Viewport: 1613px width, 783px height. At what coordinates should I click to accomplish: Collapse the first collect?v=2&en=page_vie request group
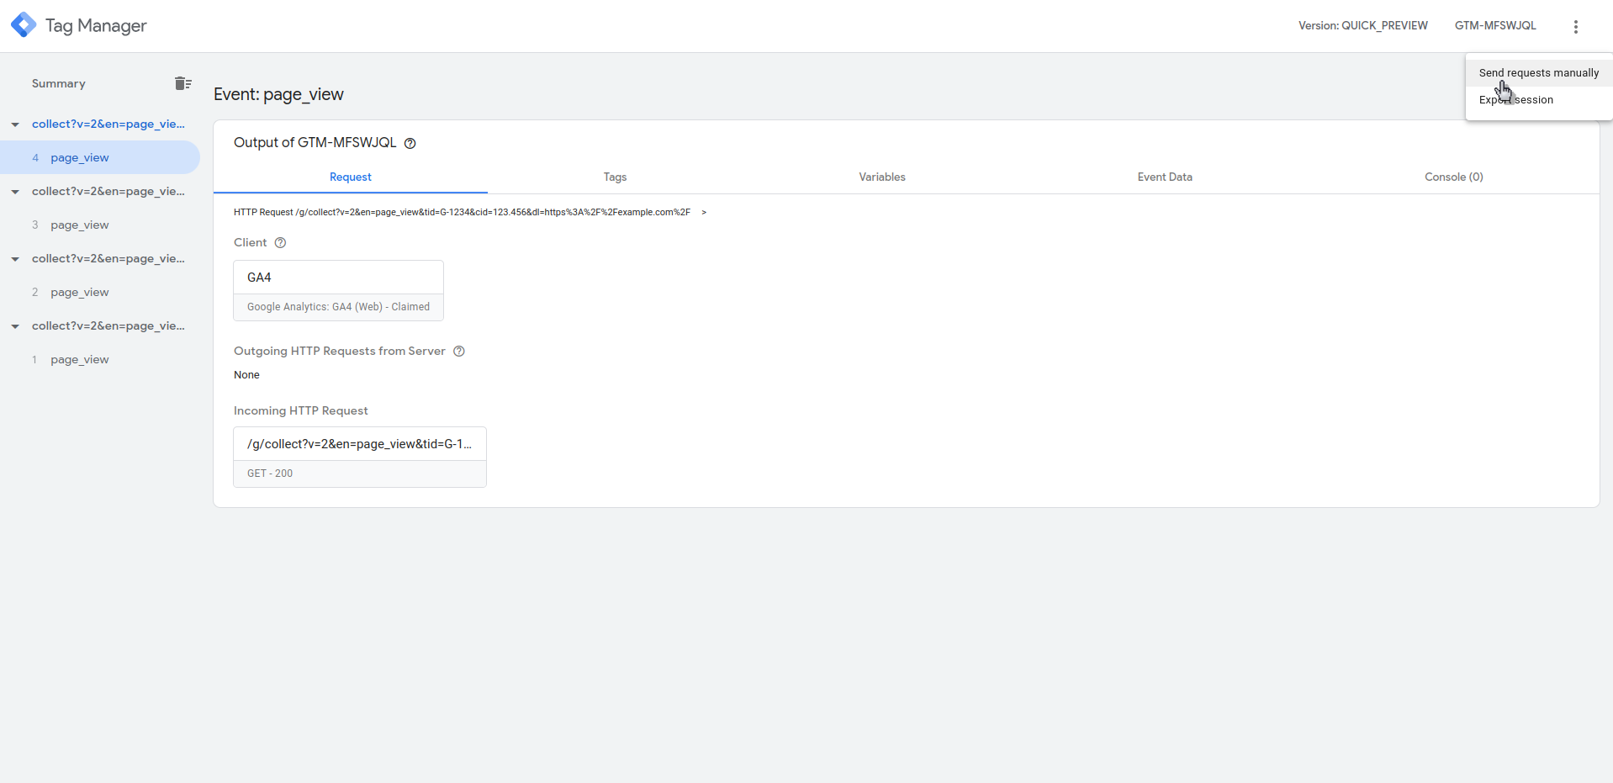pos(14,124)
